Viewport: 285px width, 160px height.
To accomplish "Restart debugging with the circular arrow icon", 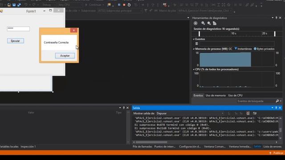I will [x=129, y=5].
